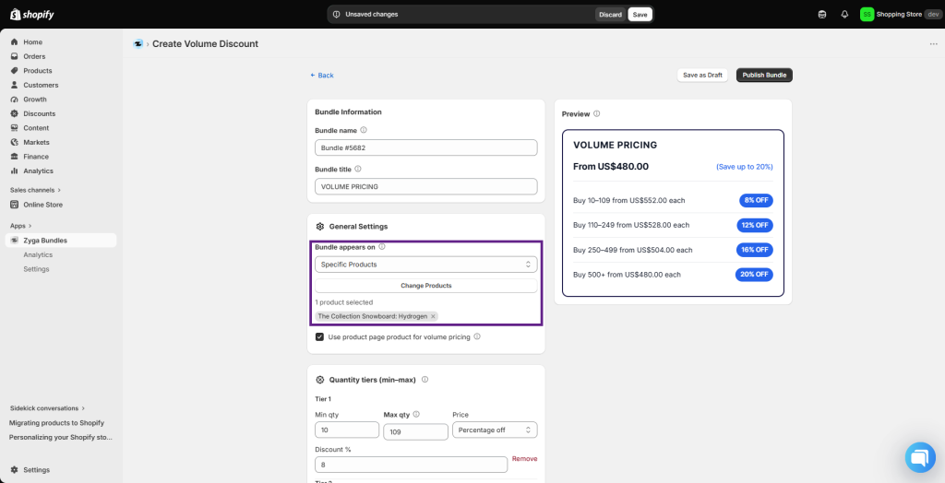Expand Sidekick conversations list

(x=47, y=407)
